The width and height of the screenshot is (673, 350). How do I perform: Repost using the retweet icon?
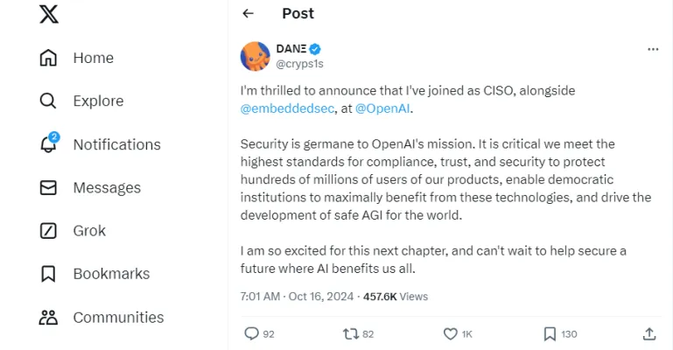(351, 333)
